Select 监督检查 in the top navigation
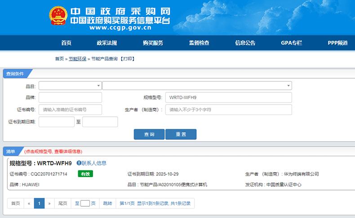 [x=199, y=43]
